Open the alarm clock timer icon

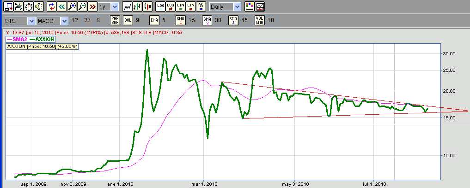(x=29, y=7)
